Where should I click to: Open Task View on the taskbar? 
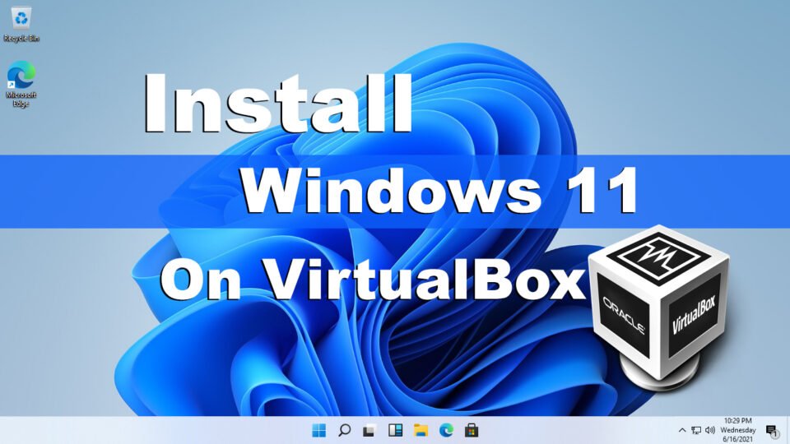tap(369, 430)
